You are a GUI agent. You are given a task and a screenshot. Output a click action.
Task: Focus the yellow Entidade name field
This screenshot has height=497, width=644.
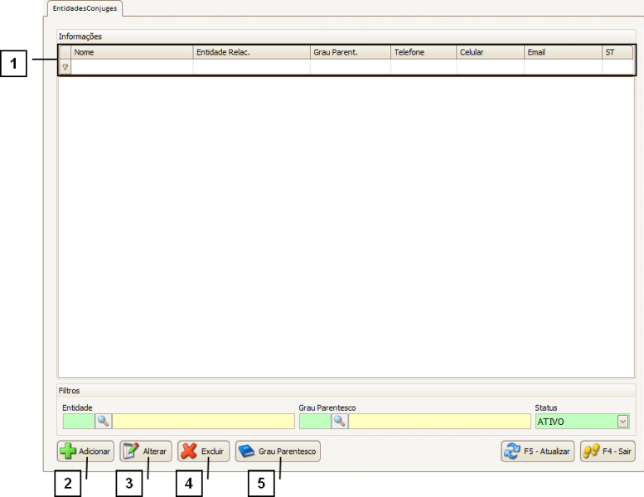click(203, 422)
